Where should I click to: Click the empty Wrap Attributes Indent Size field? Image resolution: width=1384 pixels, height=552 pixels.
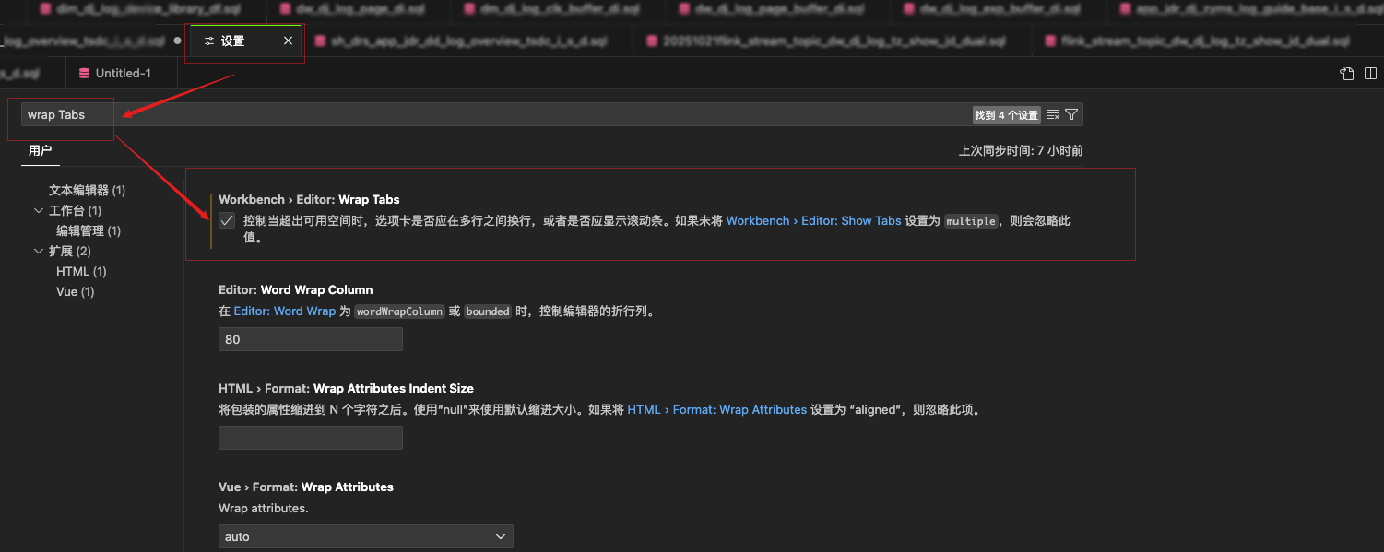[311, 438]
